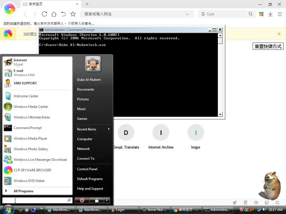Switch to Login taskbar button
The height and width of the screenshot is (214, 286).
coord(123,210)
